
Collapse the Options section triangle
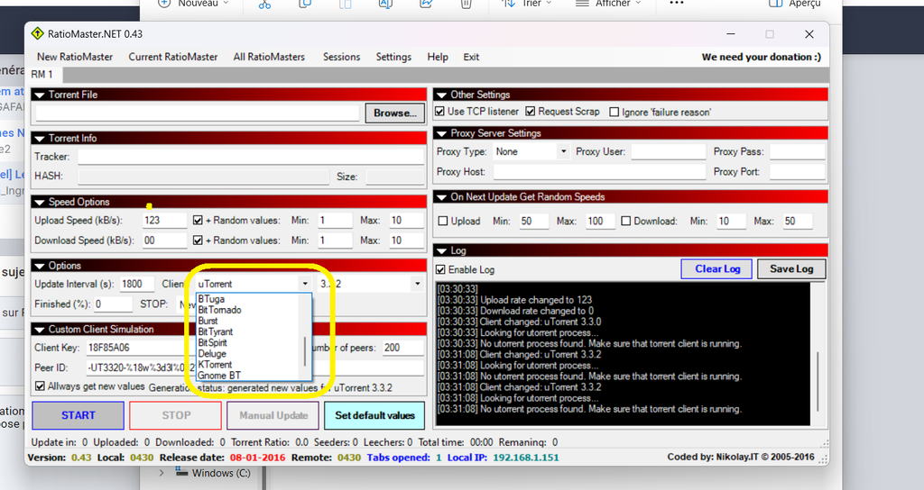pos(40,266)
